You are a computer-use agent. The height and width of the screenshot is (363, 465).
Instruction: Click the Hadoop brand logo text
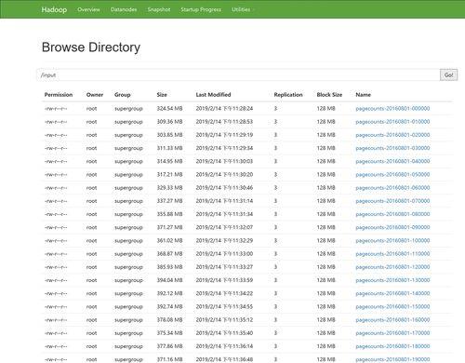pos(54,9)
